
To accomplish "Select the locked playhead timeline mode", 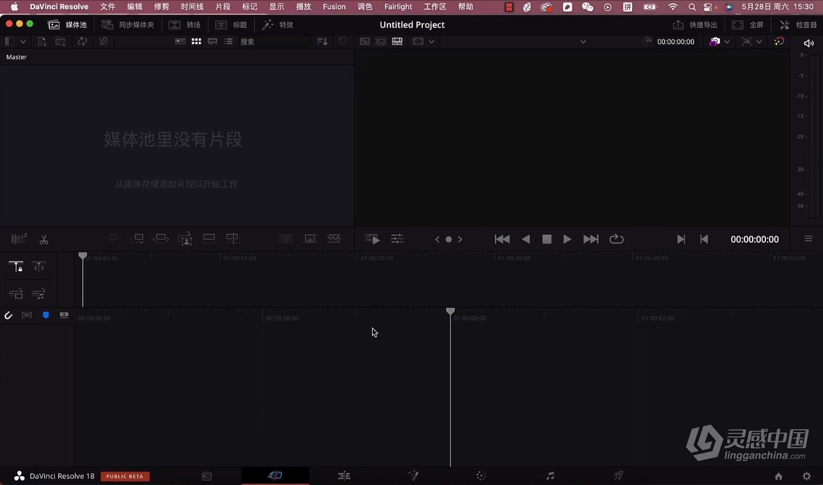I will coord(16,267).
